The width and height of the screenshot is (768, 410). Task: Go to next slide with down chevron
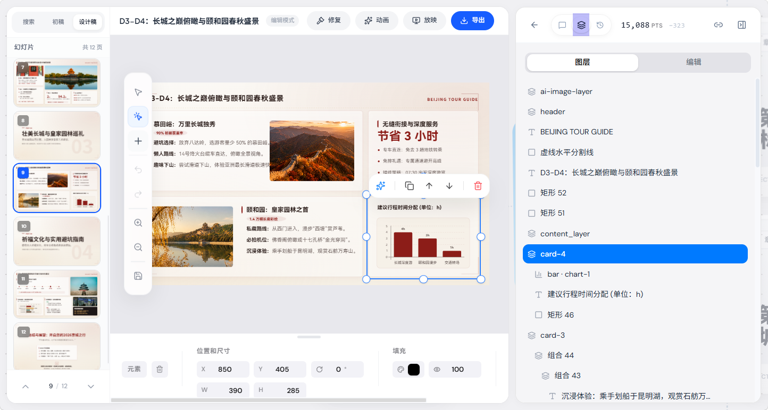click(90, 386)
